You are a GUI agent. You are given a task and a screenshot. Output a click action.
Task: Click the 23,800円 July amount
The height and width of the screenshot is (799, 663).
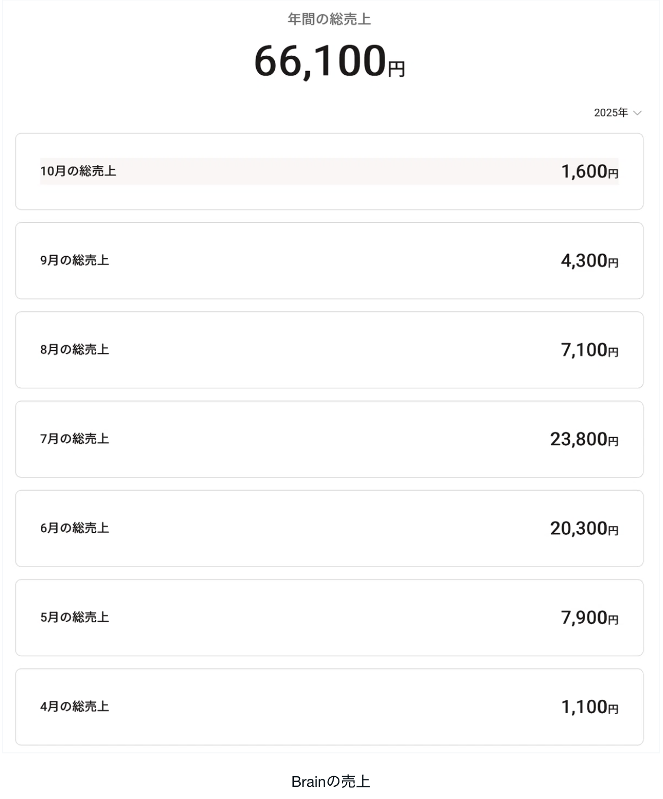point(584,439)
